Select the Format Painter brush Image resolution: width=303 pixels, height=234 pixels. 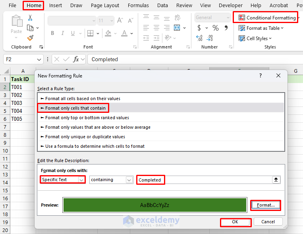click(30, 38)
